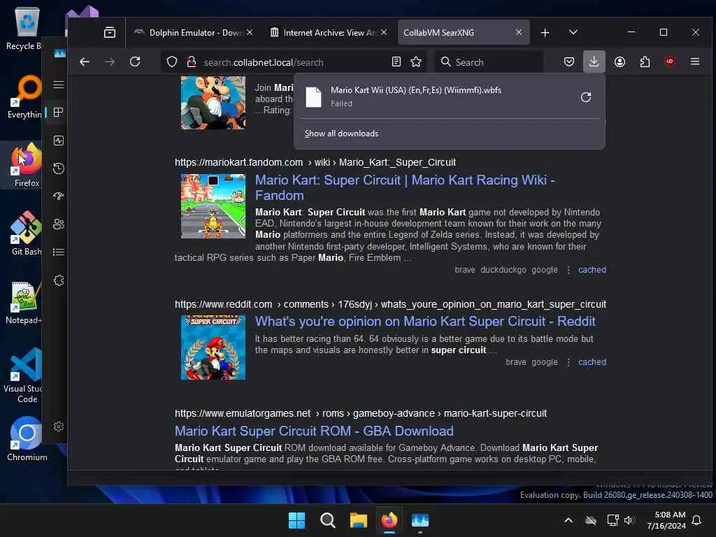Open the Windows Start button
Image resolution: width=716 pixels, height=537 pixels.
pyautogui.click(x=296, y=520)
